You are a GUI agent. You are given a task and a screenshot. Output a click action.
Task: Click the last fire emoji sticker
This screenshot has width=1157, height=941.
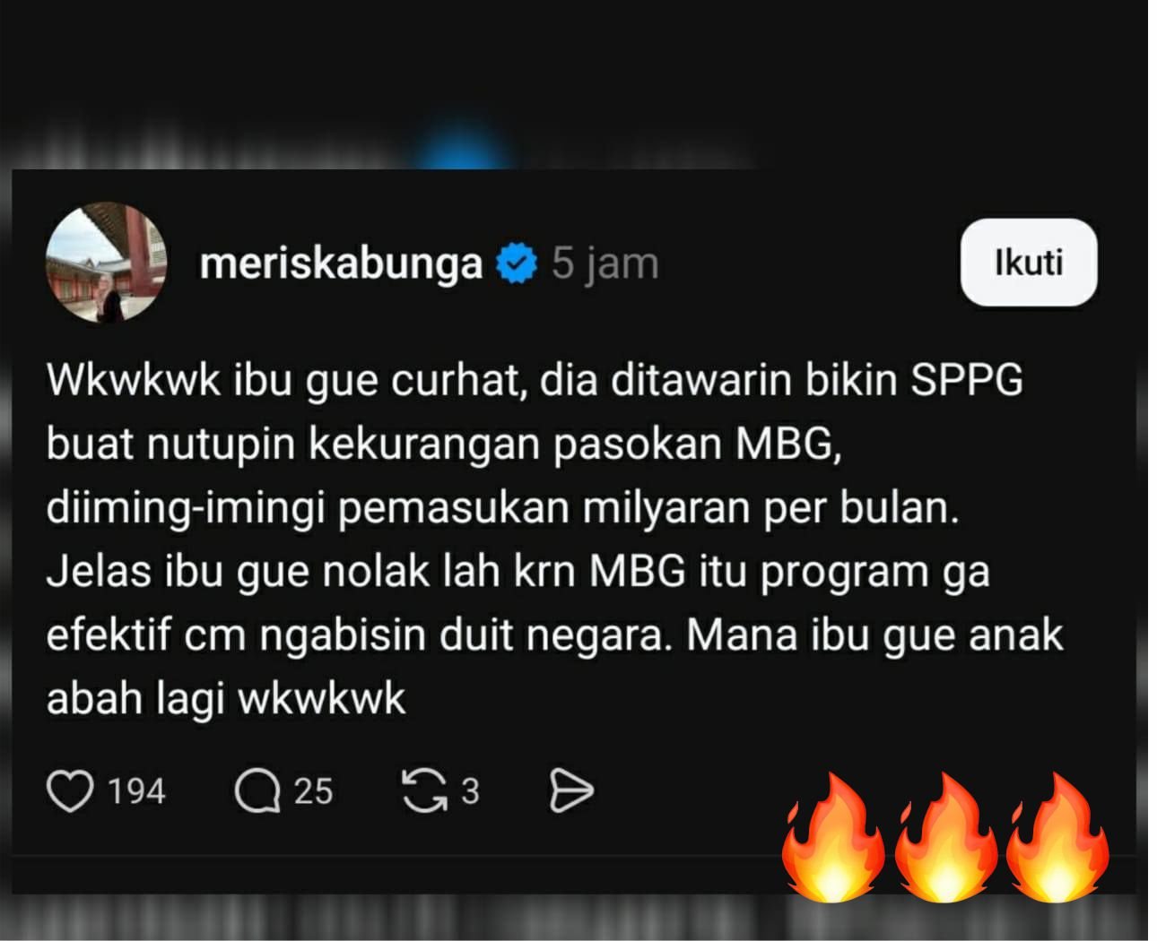(1057, 838)
